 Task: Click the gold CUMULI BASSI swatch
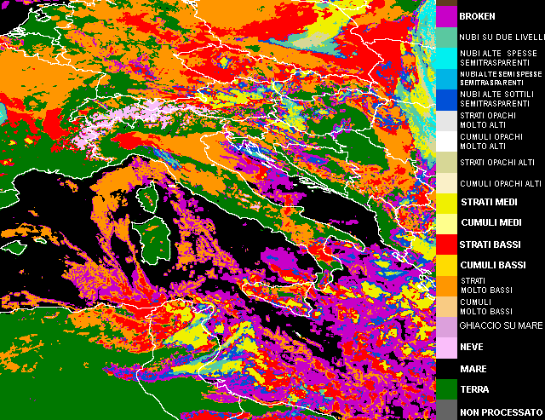[x=446, y=266]
